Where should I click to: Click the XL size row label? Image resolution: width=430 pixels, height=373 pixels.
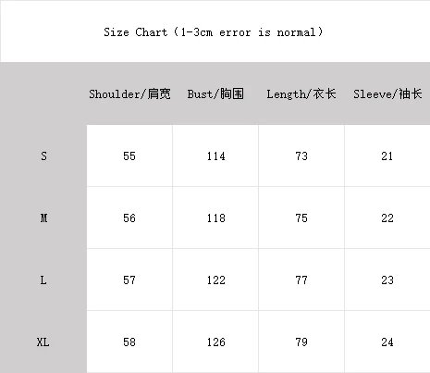coord(43,342)
